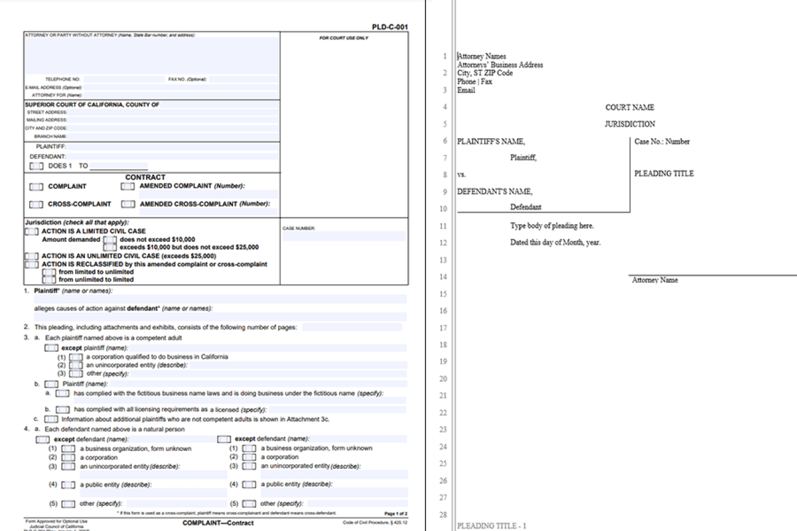Click 'Type body of pleading here' text
This screenshot has width=797, height=531.
552,226
